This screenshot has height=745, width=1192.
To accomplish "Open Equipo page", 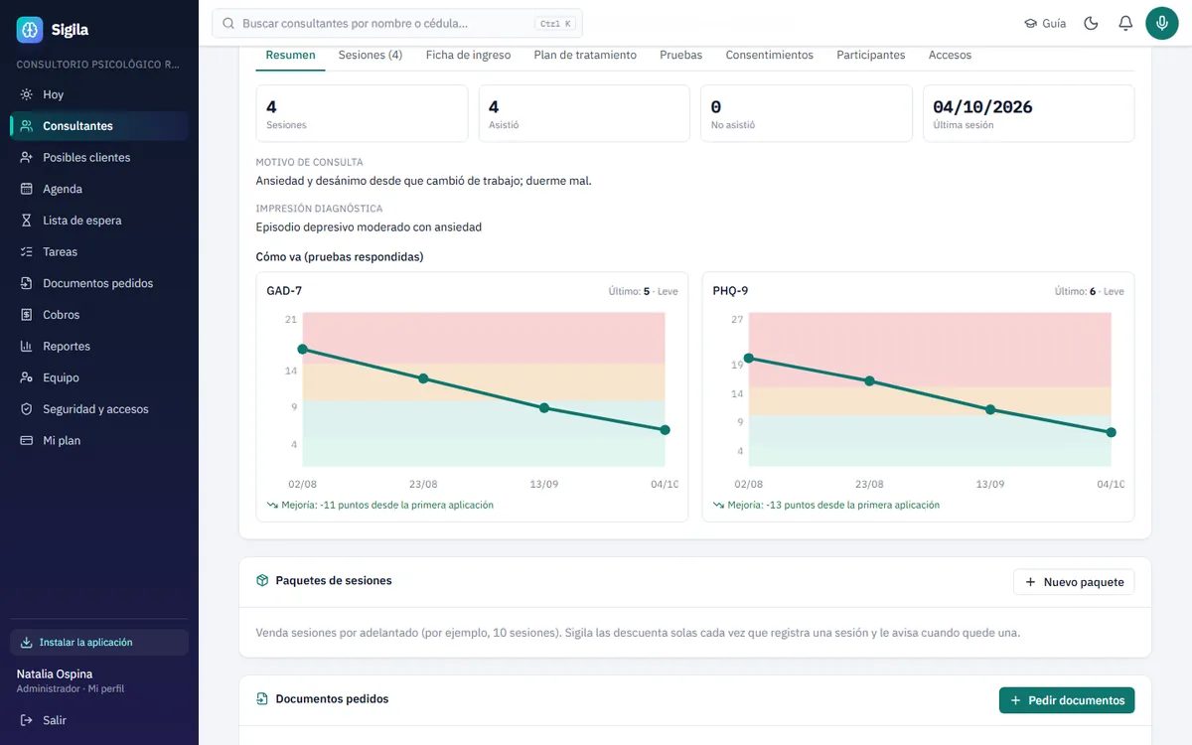I will [99, 377].
